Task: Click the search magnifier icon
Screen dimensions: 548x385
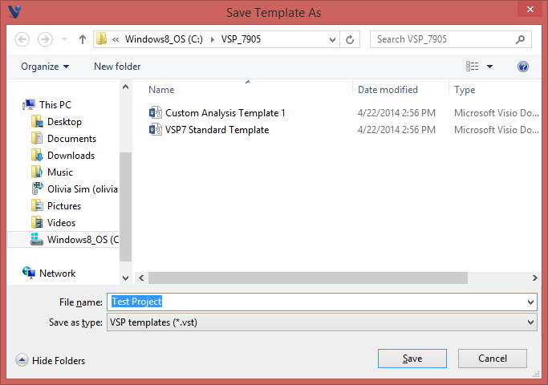Action: click(x=520, y=38)
